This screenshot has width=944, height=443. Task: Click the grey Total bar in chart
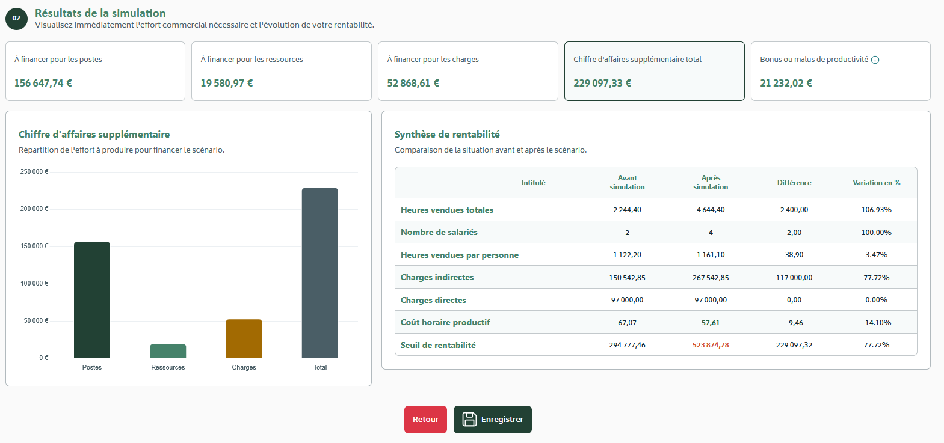[x=320, y=273]
